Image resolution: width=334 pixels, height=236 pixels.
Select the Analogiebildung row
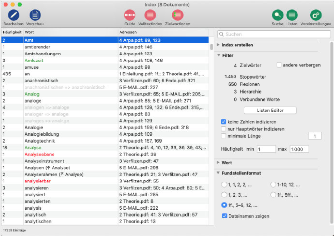(105, 134)
